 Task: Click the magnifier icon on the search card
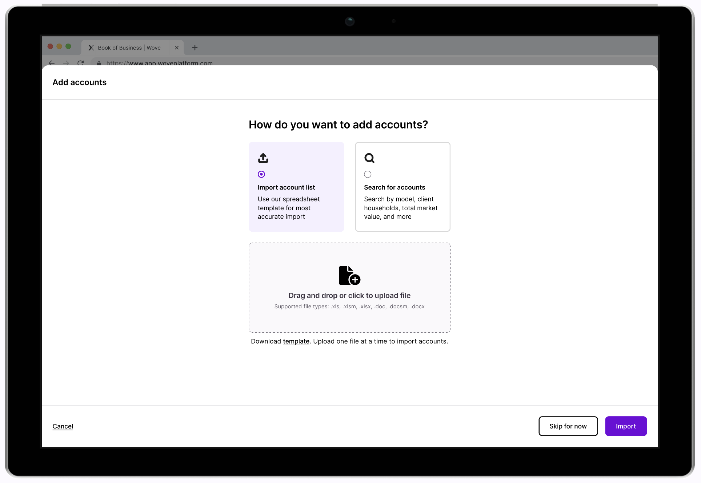point(369,158)
